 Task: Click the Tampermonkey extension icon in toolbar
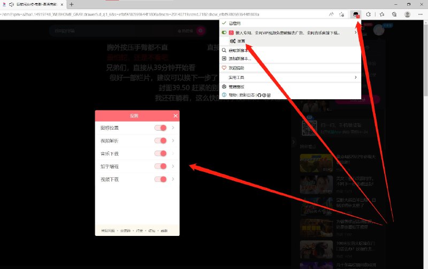pos(356,14)
